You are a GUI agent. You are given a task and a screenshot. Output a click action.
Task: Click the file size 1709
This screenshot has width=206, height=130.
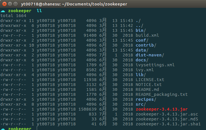tap(91, 65)
